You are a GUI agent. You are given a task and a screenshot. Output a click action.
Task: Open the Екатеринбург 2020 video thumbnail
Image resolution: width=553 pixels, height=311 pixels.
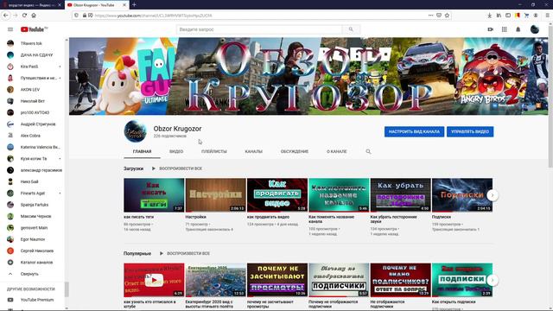tap(215, 280)
